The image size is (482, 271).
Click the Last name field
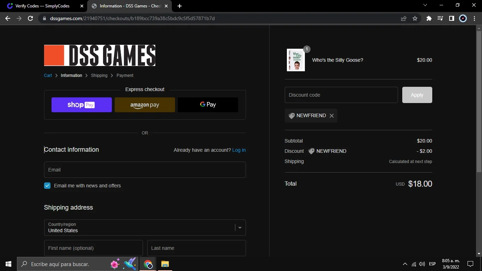click(196, 248)
